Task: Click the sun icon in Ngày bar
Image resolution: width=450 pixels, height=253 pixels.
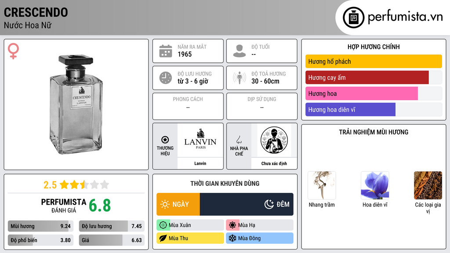Action: click(165, 204)
